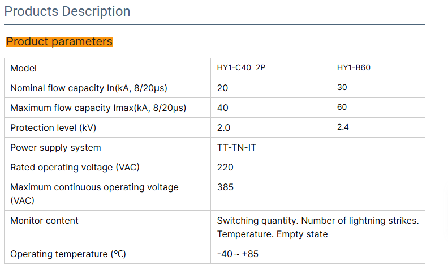Select the Maximum flow capacity Imax label

[x=98, y=108]
